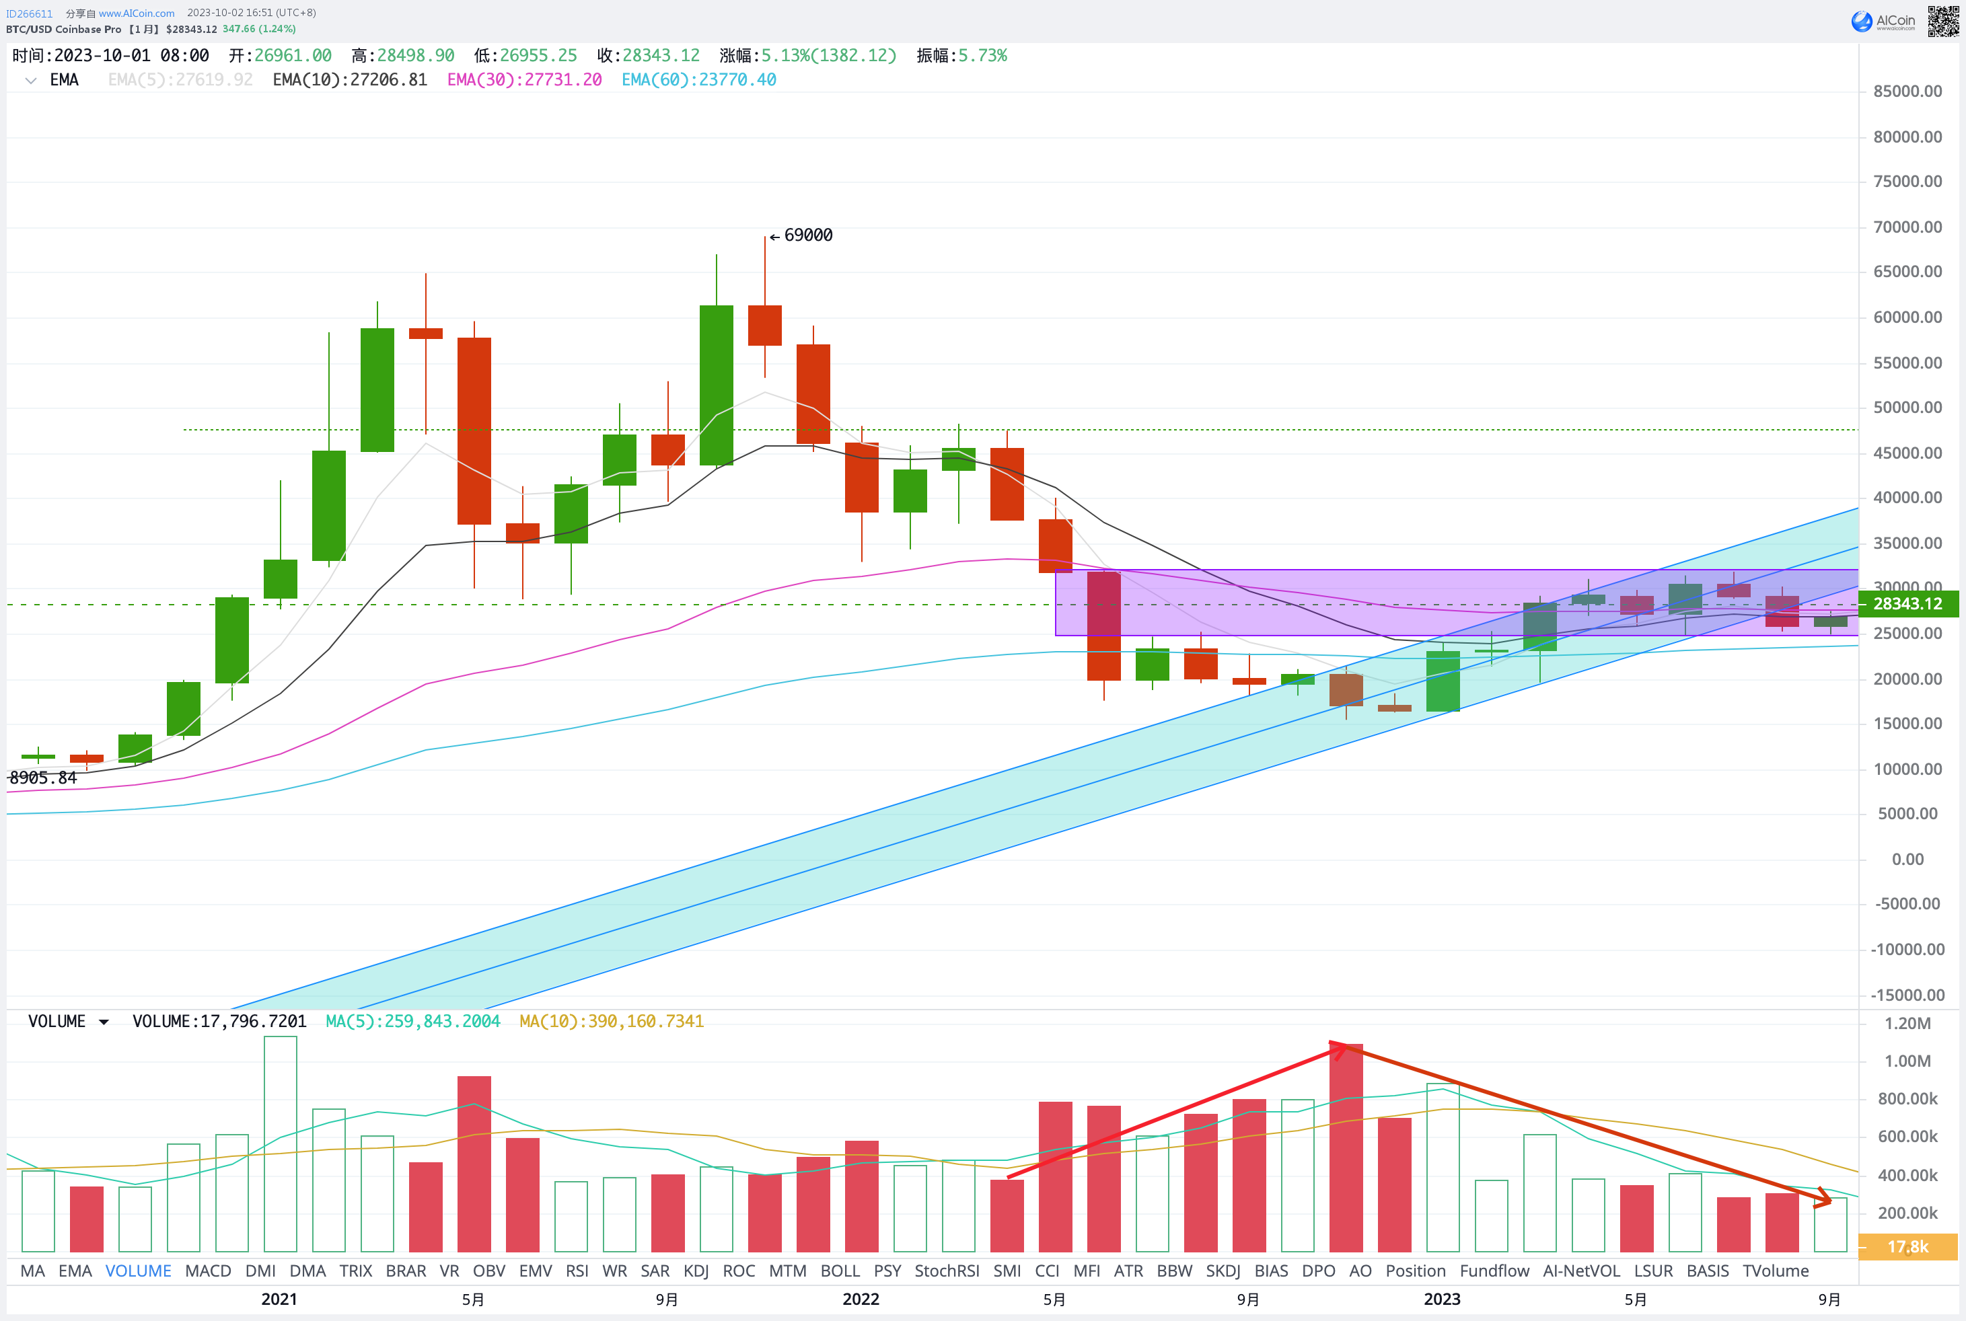Click the ID266611 link
Screen dimensions: 1966x1321
click(x=30, y=13)
